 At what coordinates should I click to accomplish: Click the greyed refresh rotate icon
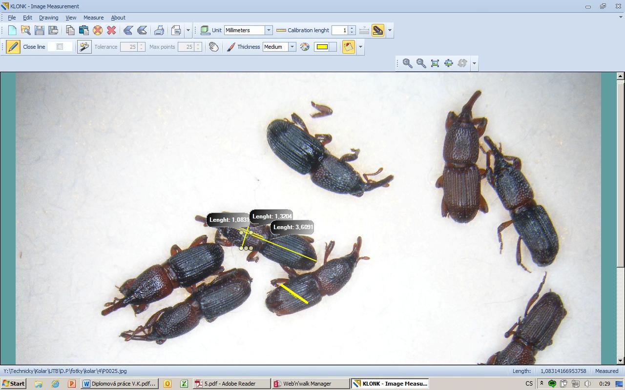coord(462,63)
